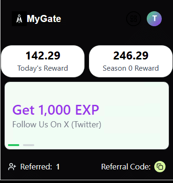Select the Follow Us On X link

pyautogui.click(x=57, y=124)
